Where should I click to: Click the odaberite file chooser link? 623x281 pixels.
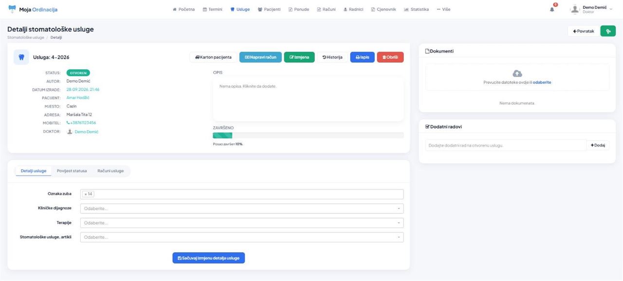(x=542, y=83)
